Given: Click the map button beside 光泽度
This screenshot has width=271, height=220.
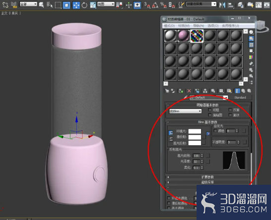Looking at the screenshot, I should (208, 162).
